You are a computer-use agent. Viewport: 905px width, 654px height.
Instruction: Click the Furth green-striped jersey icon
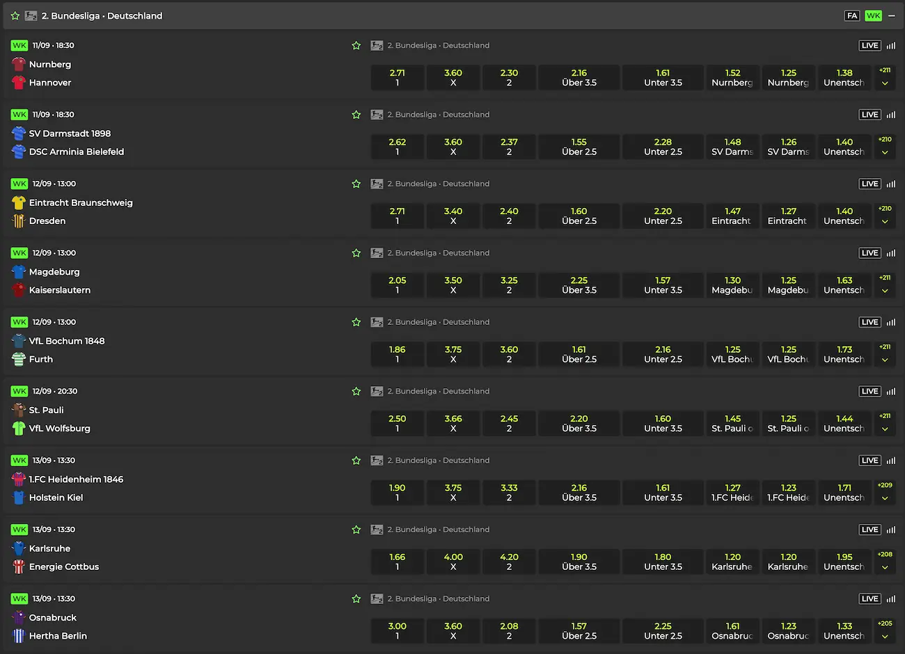(x=19, y=359)
